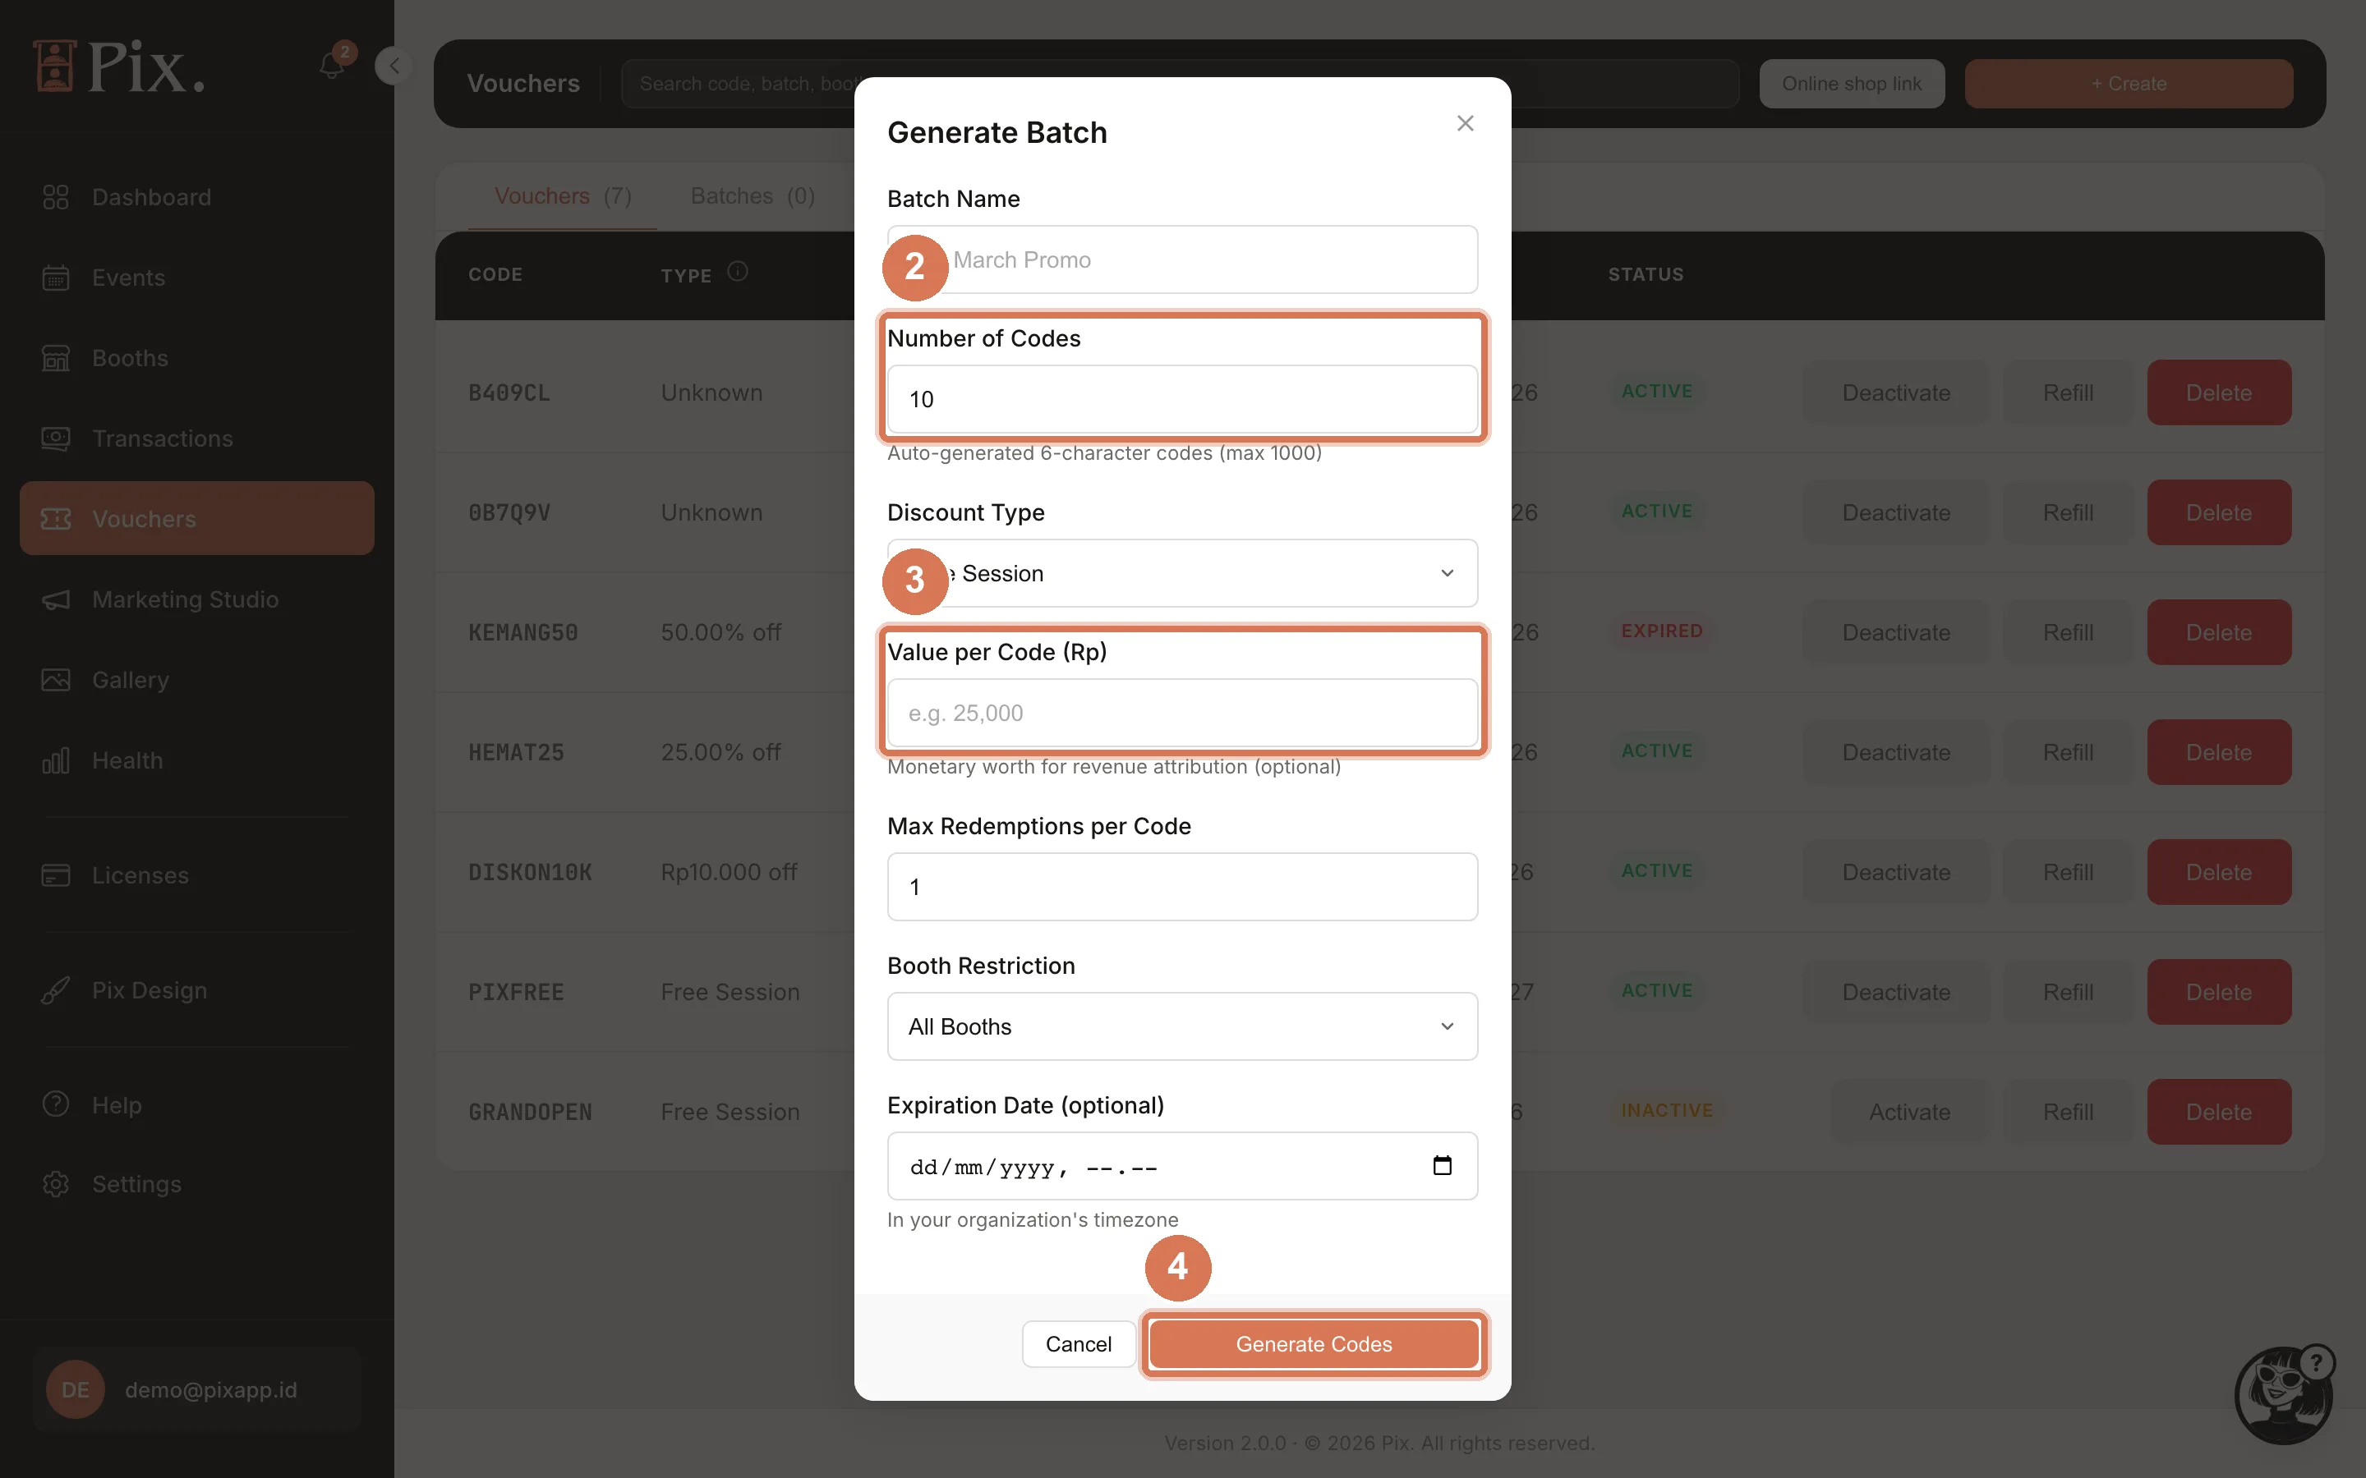This screenshot has height=1478, width=2366.
Task: Refill the KEMANG50 voucher
Action: pos(2068,632)
